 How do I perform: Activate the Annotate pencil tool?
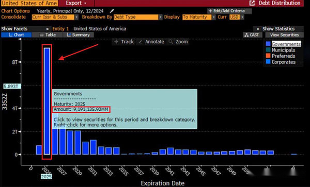point(151,42)
